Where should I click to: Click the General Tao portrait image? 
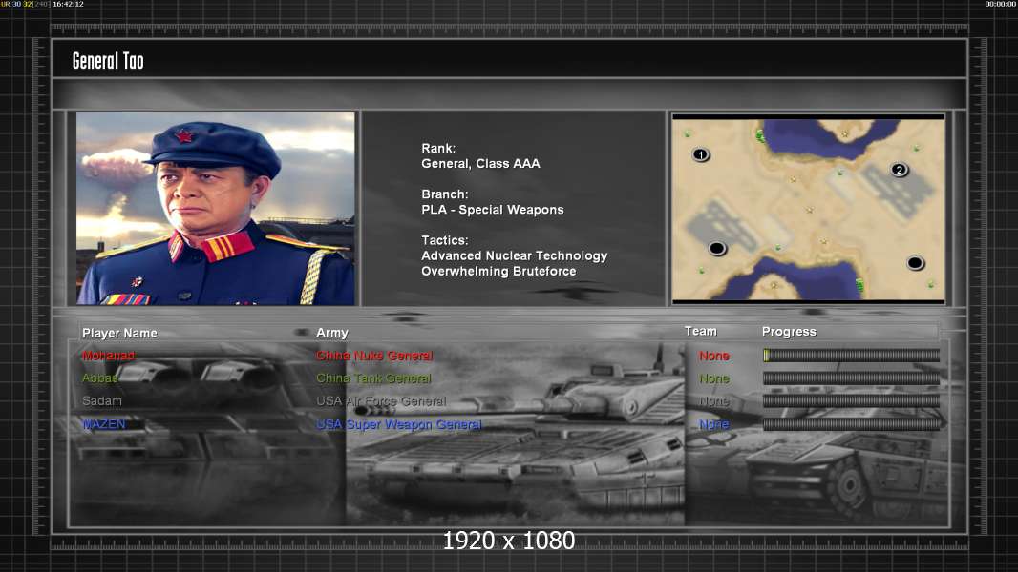pos(216,209)
